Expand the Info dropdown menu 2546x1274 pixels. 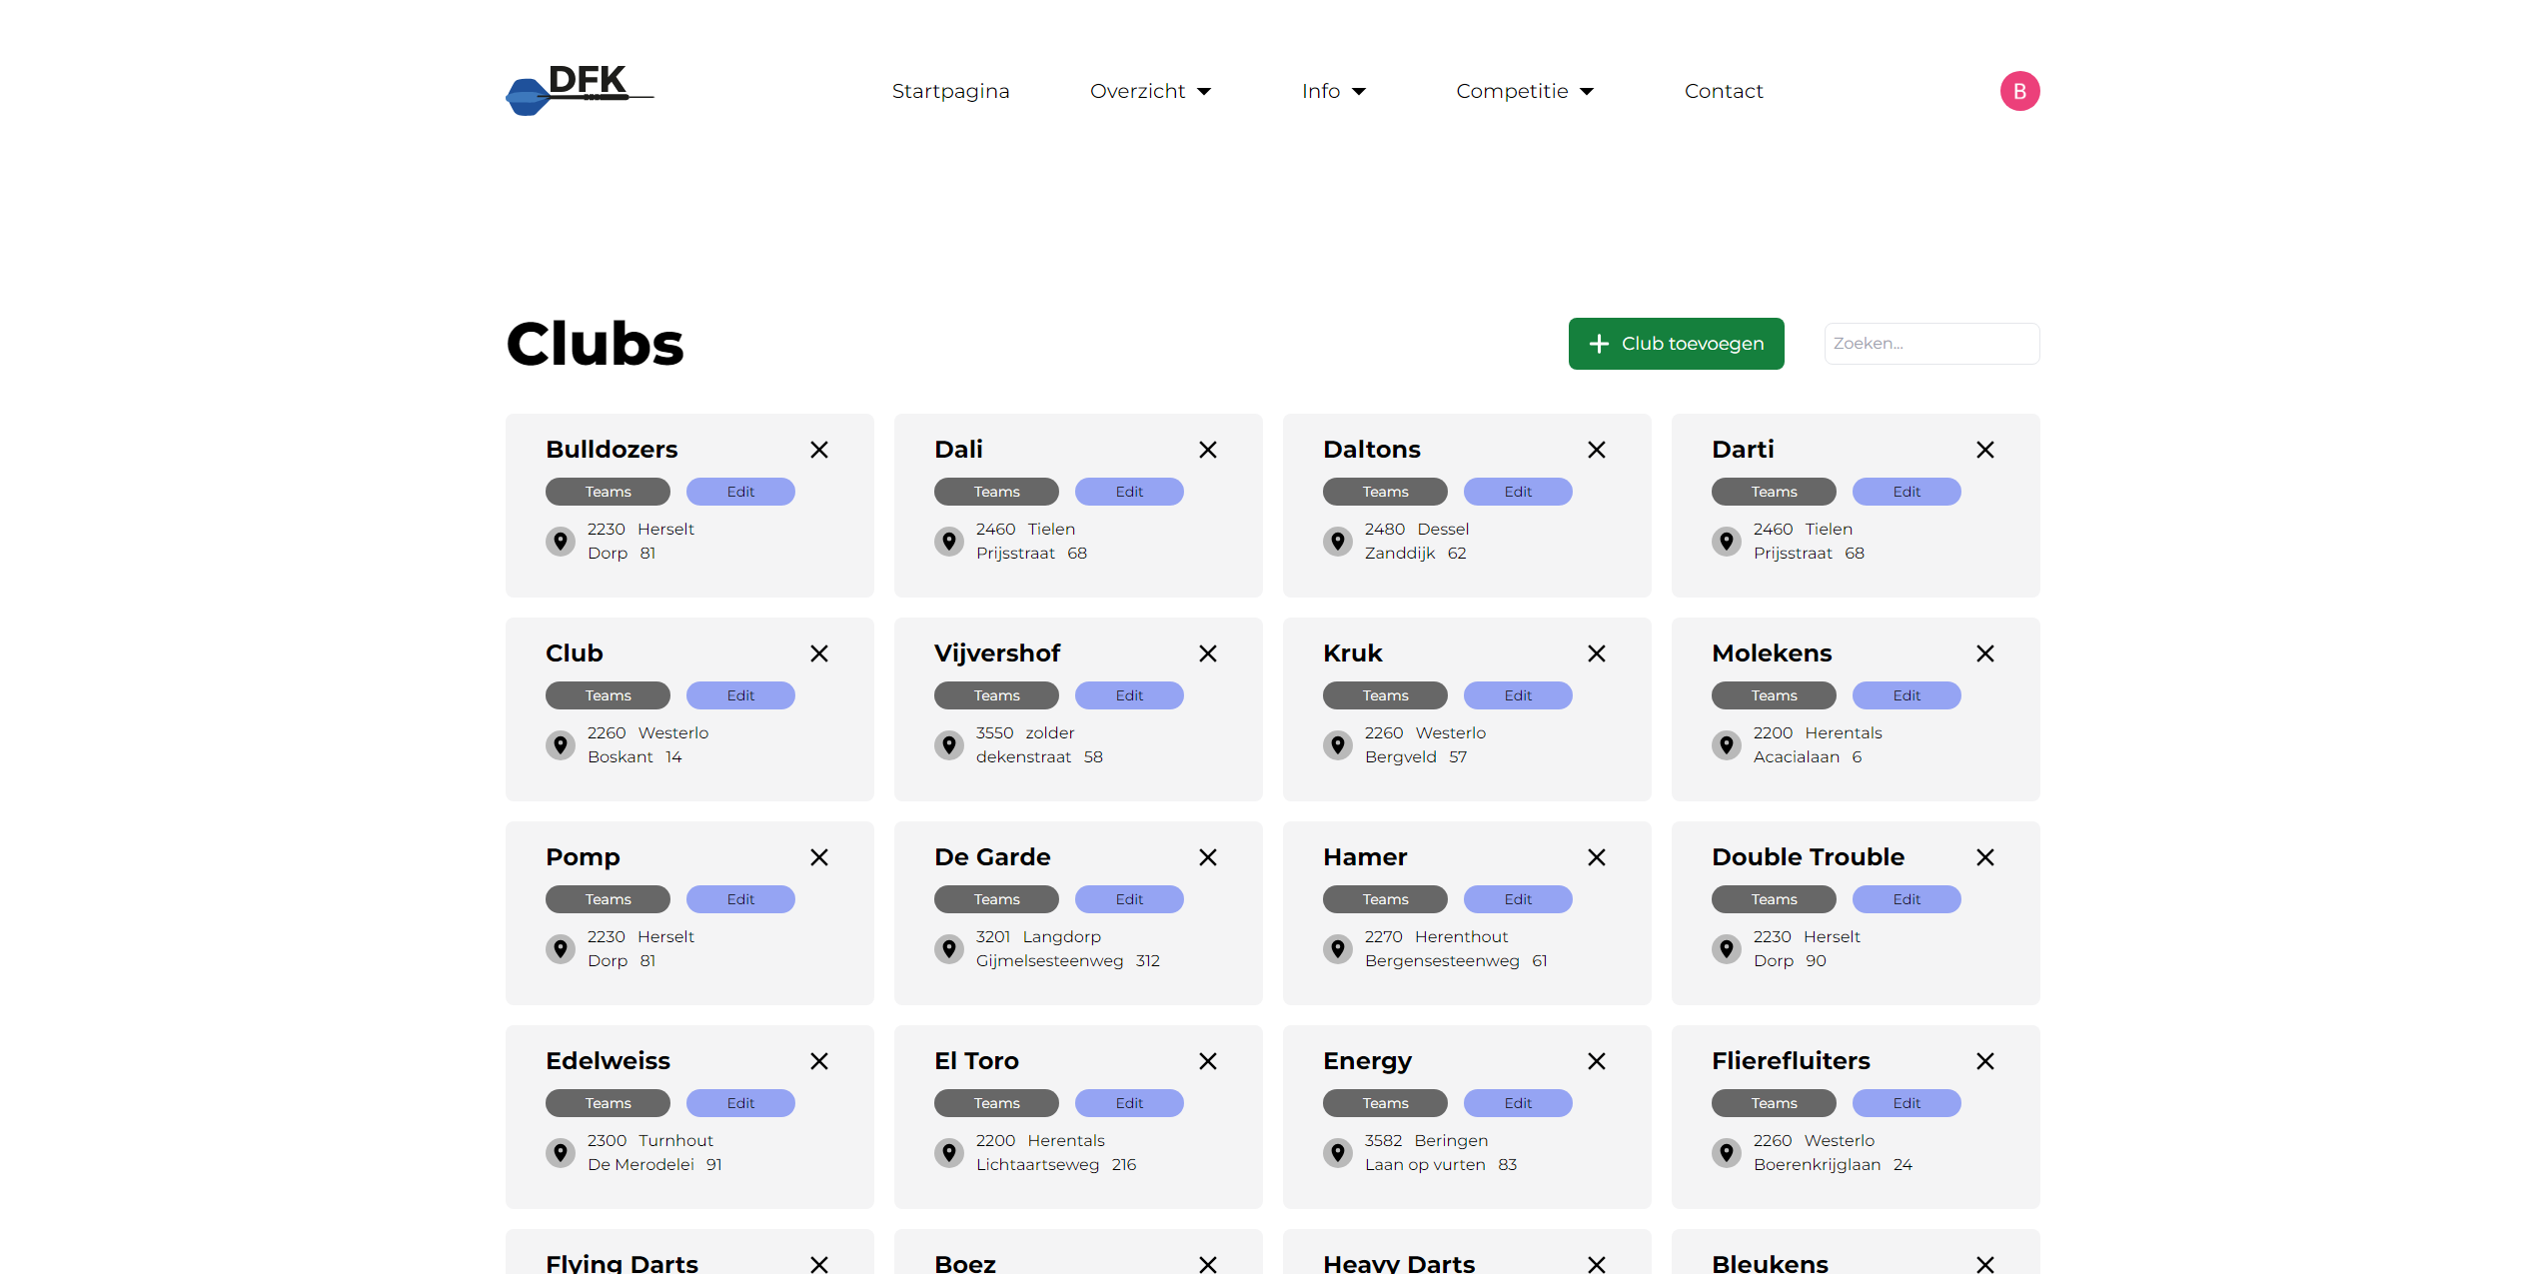pyautogui.click(x=1333, y=91)
